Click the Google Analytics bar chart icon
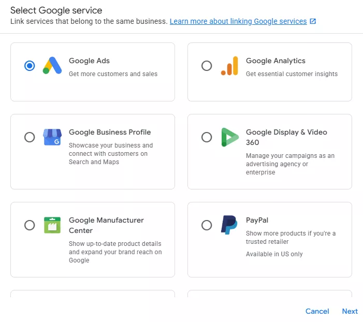Viewport: 363px width, 322px height. 229,66
